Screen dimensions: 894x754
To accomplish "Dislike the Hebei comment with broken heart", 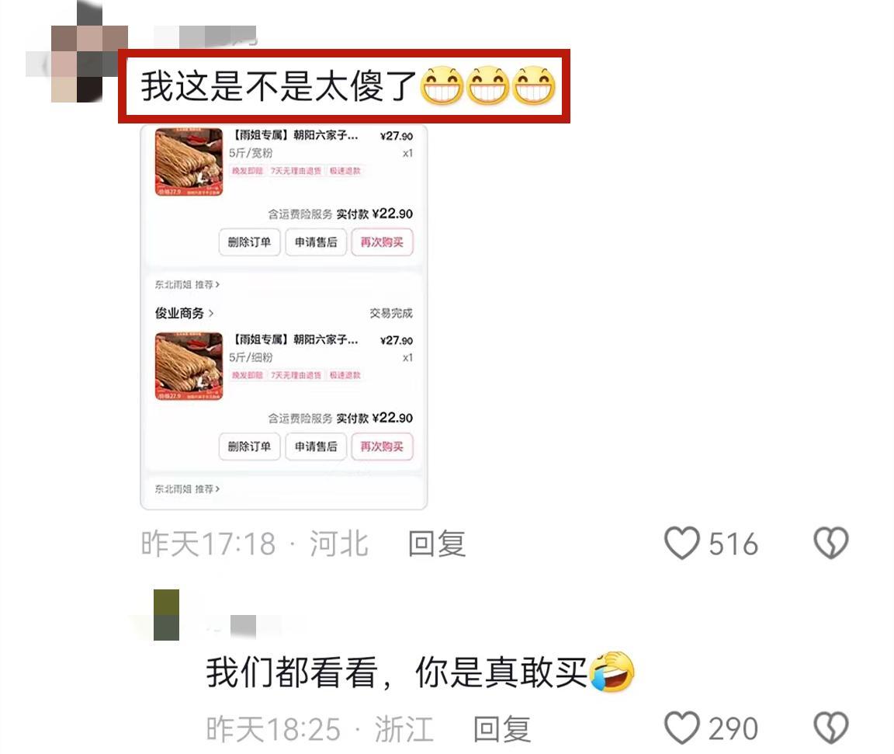I will click(830, 543).
